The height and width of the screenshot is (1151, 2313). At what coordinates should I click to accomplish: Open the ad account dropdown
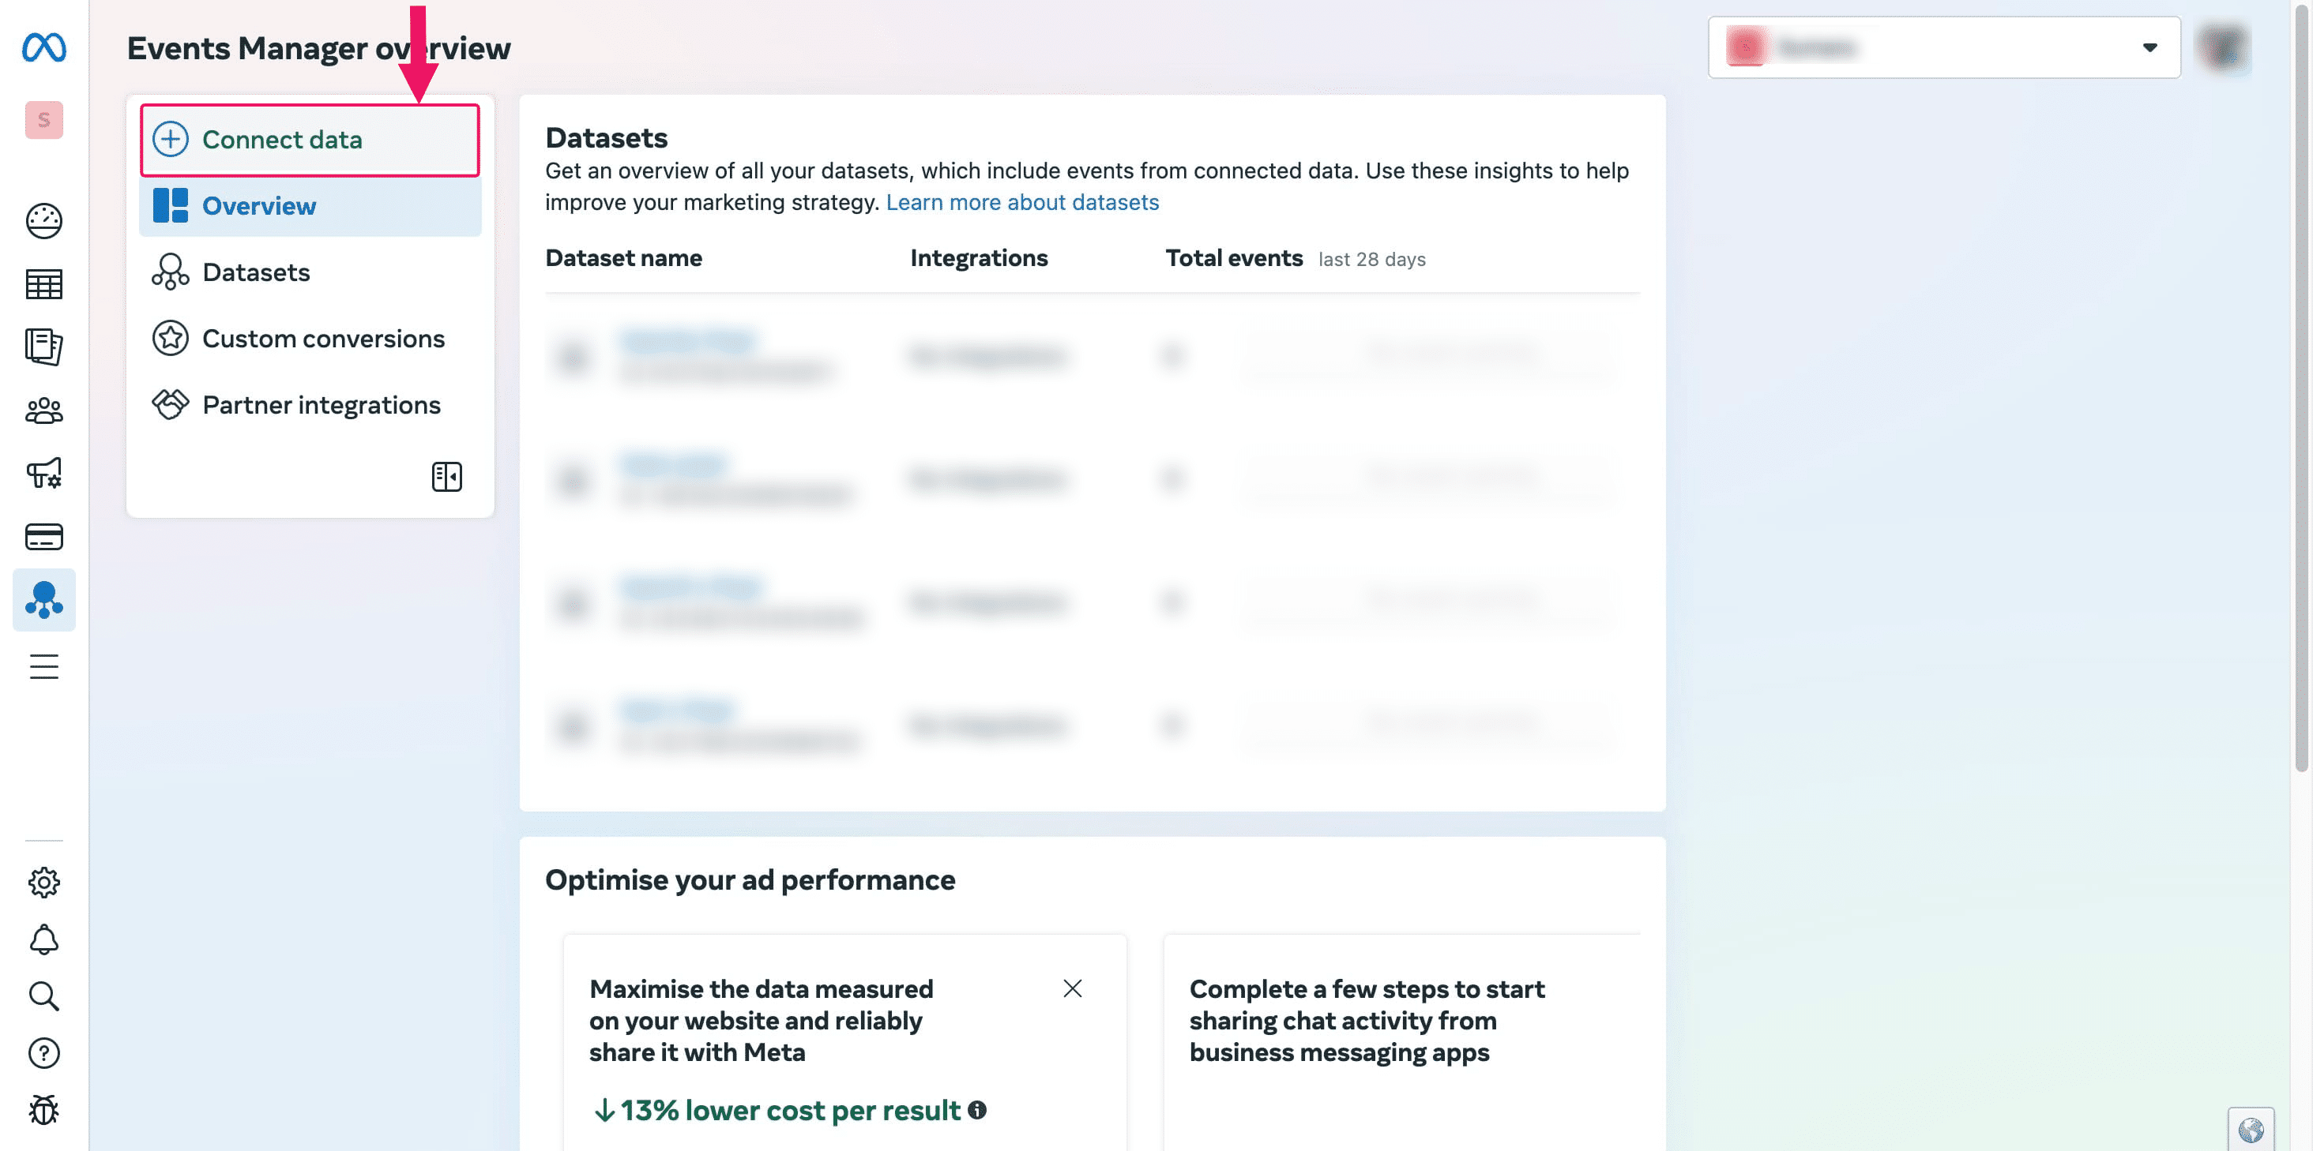click(1943, 47)
